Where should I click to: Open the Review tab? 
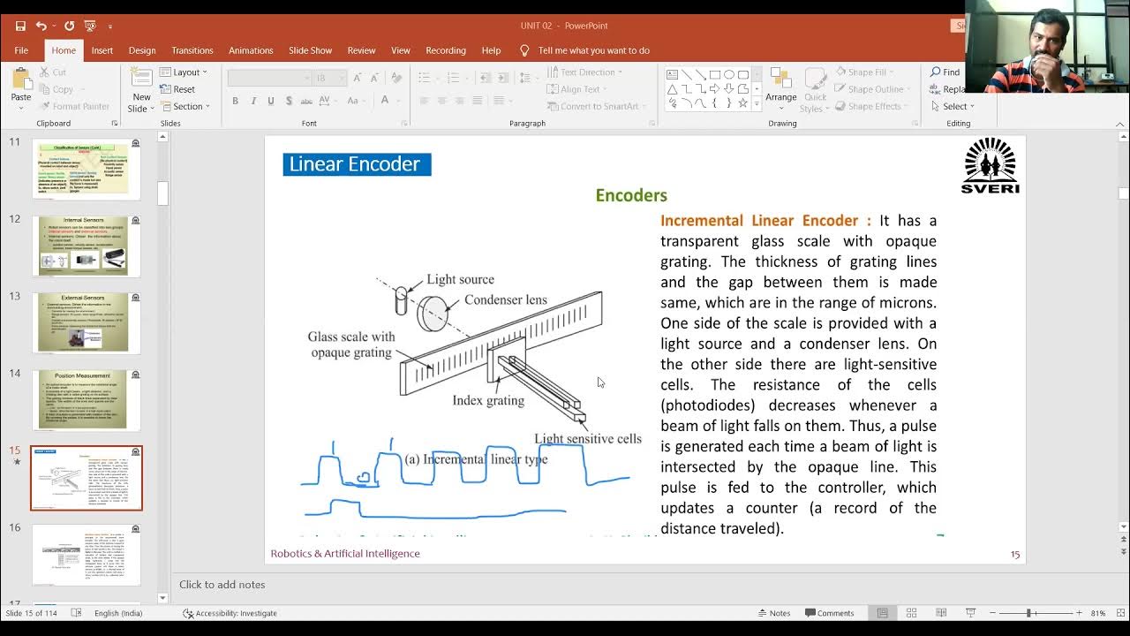point(361,50)
